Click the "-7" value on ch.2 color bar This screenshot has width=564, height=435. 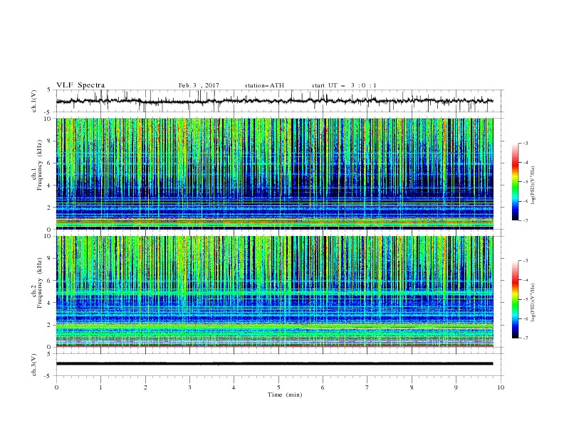tap(525, 338)
